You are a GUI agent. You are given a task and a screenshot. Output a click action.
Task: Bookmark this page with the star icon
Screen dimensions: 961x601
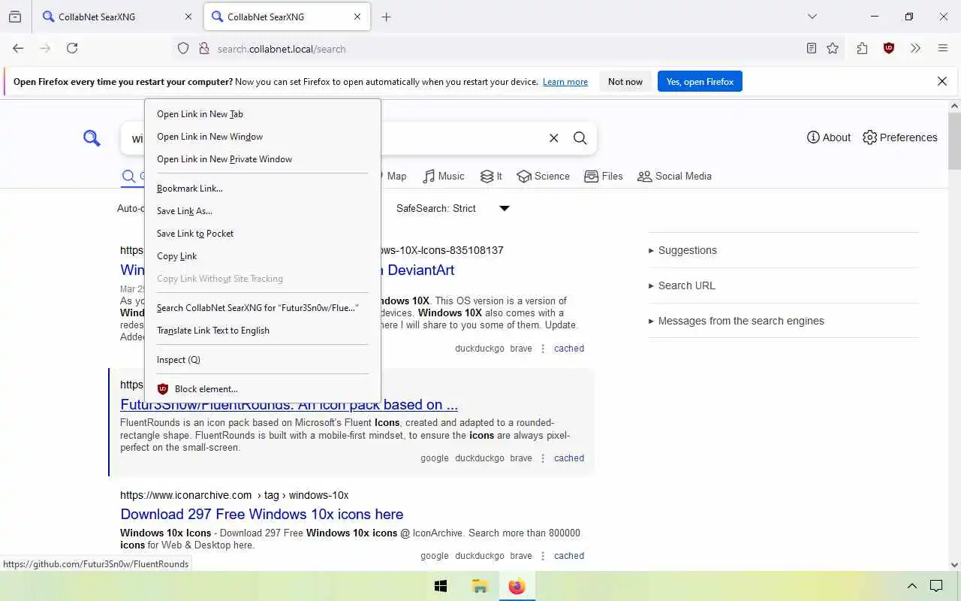pos(833,48)
